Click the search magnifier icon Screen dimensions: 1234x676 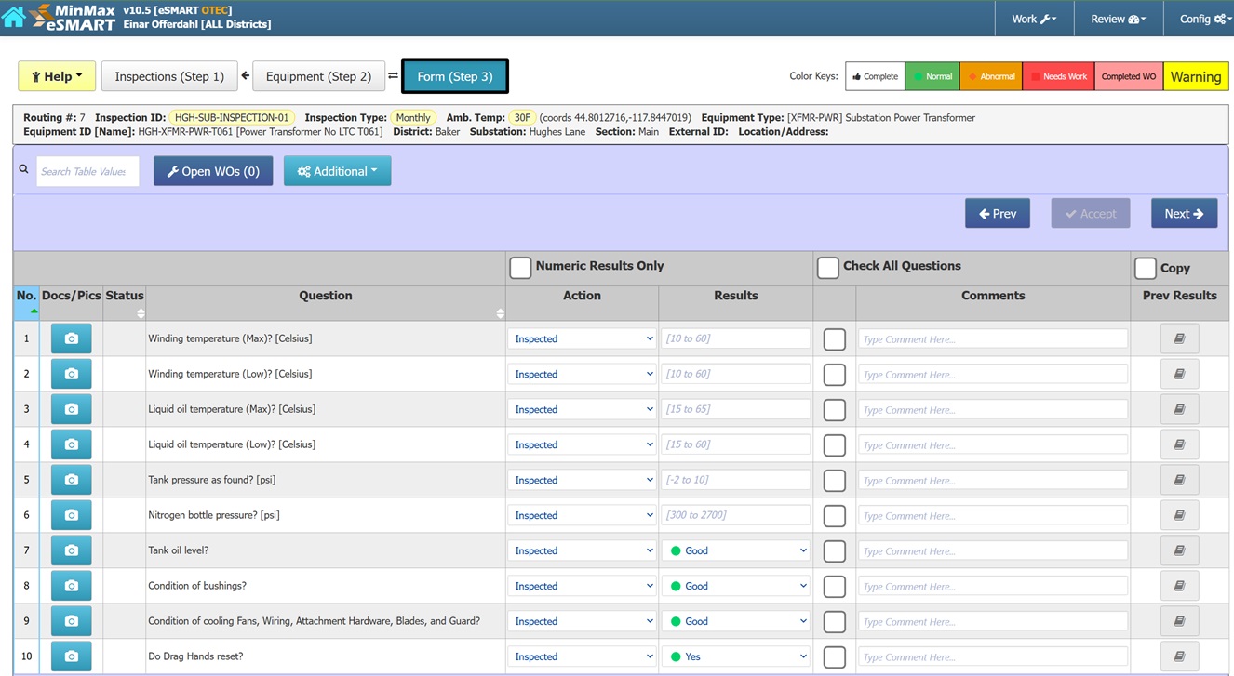pyautogui.click(x=24, y=169)
